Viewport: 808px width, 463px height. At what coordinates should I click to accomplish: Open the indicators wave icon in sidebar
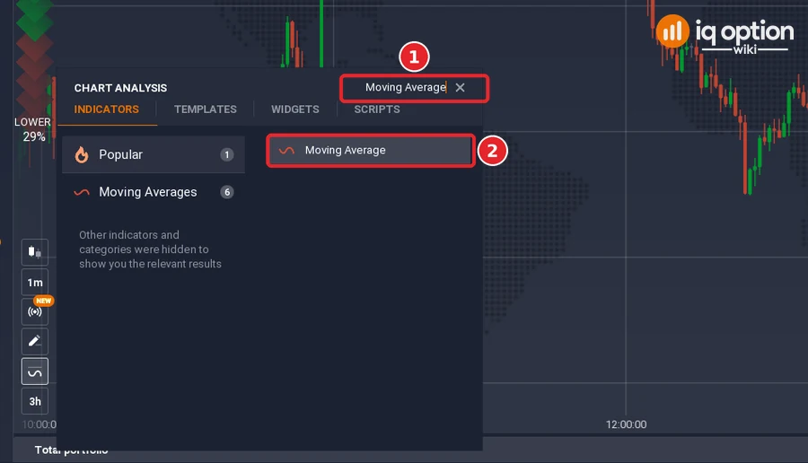pyautogui.click(x=34, y=371)
